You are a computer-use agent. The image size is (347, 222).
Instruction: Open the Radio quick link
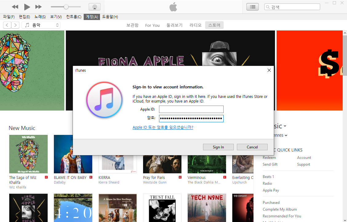pos(267,184)
